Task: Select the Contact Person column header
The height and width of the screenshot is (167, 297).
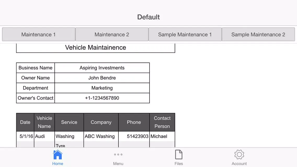Action: [162, 122]
